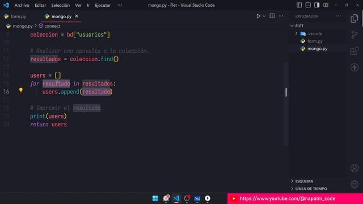363x204 pixels.
Task: Open the Source Control icon
Action: pos(354,35)
